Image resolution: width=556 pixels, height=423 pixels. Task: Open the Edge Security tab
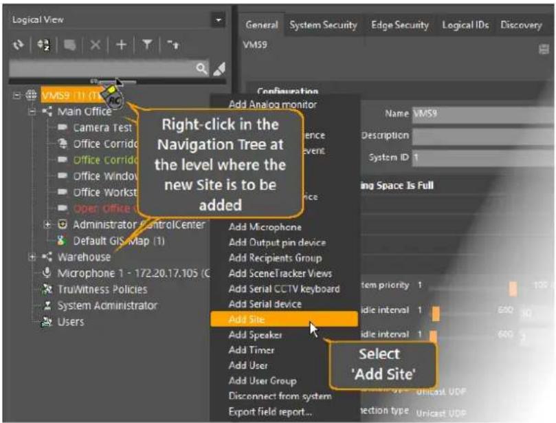[x=399, y=25]
